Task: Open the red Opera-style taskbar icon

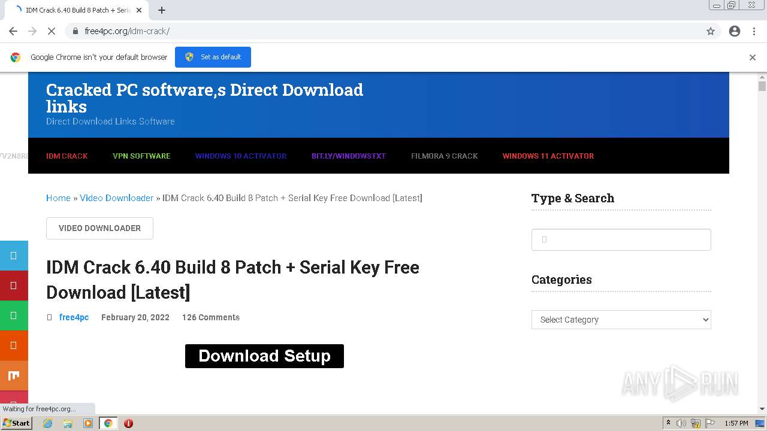Action: [128, 423]
